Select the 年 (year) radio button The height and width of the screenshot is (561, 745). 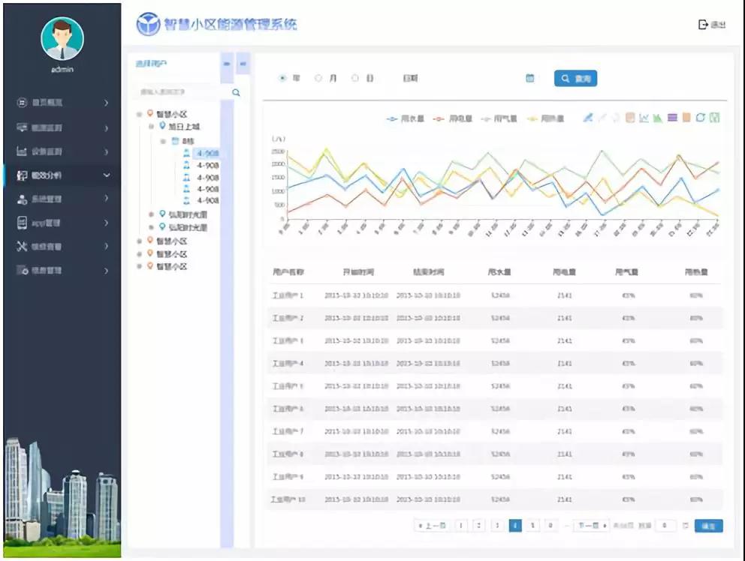pyautogui.click(x=283, y=78)
